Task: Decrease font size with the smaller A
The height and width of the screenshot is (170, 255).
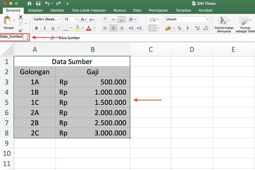Action: (92, 20)
